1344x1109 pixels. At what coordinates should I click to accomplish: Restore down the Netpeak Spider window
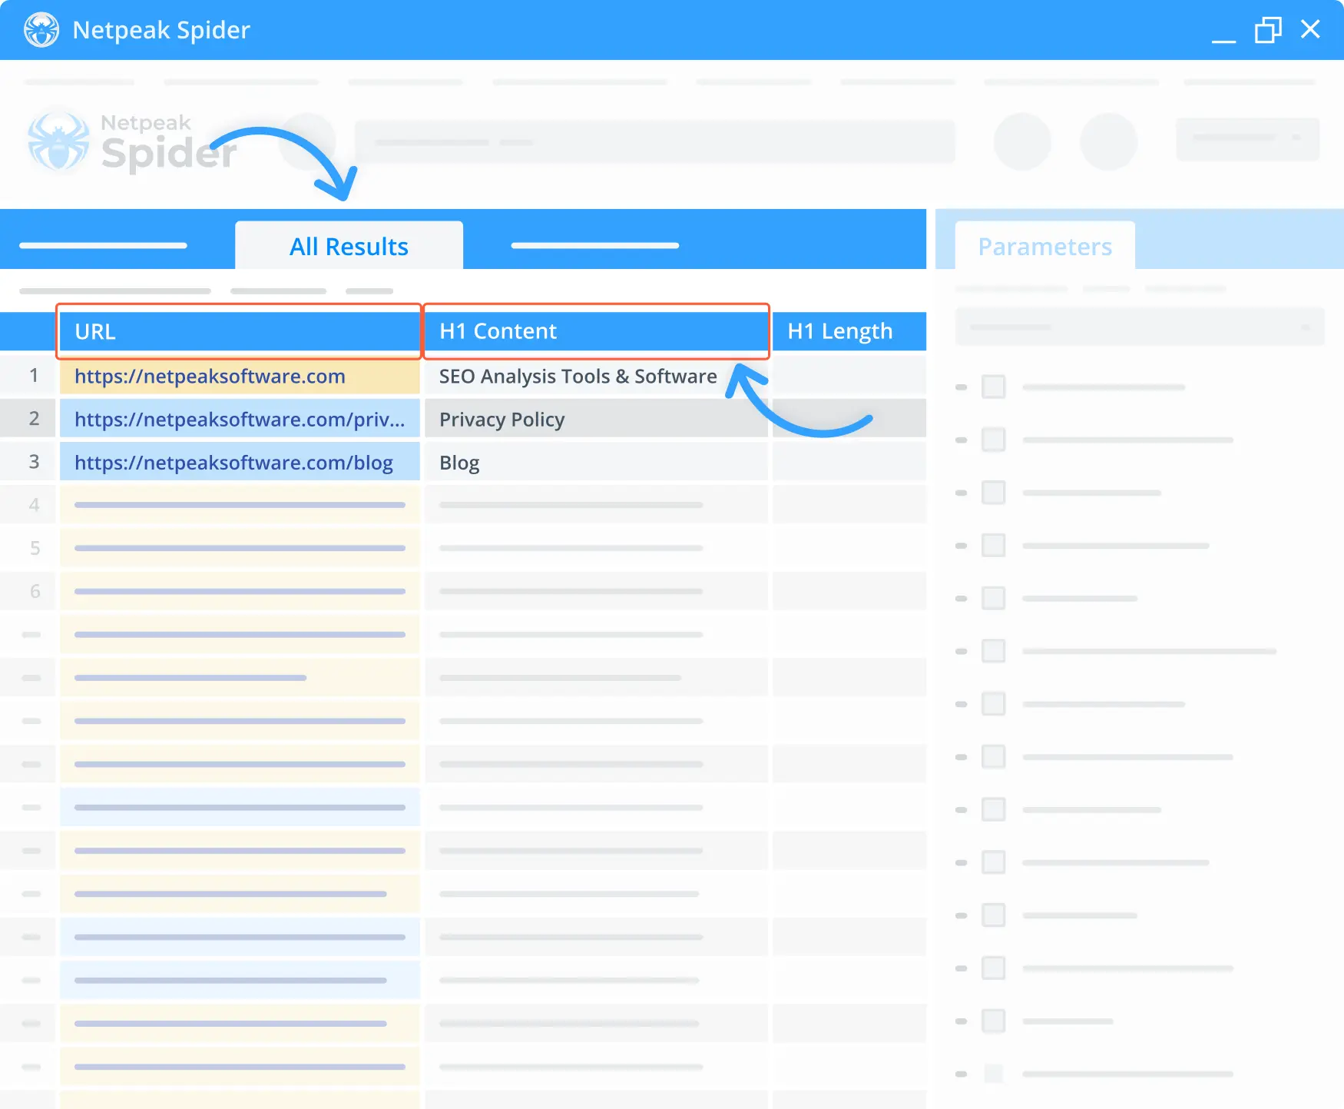[1268, 30]
